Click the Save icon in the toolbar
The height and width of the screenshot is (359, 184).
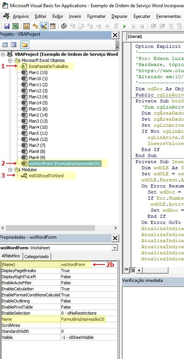click(x=7, y=26)
